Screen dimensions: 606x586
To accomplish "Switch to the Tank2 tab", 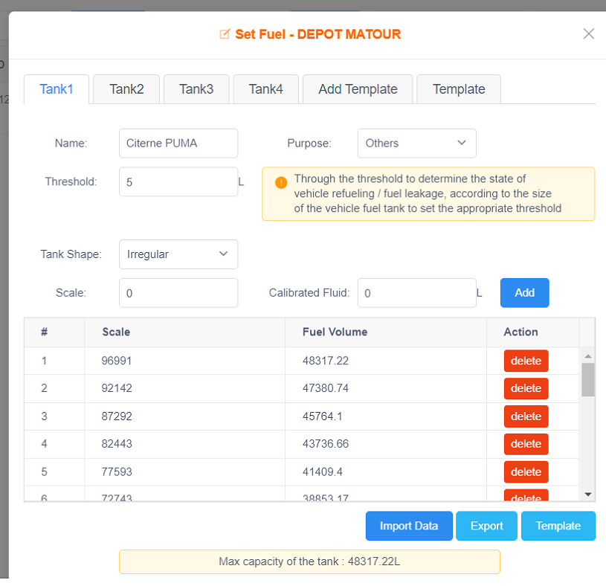I will pos(126,89).
